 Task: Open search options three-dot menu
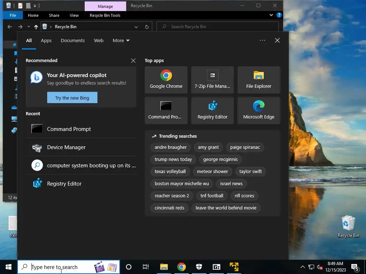point(262,40)
